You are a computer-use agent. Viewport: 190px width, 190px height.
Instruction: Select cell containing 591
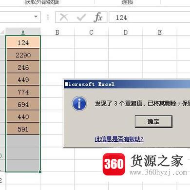(x=23, y=129)
